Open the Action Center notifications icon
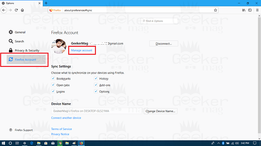261x146 pixels. 255,143
